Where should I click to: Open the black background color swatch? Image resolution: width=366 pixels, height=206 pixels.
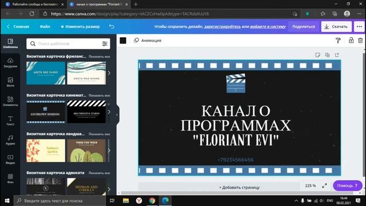(x=123, y=41)
